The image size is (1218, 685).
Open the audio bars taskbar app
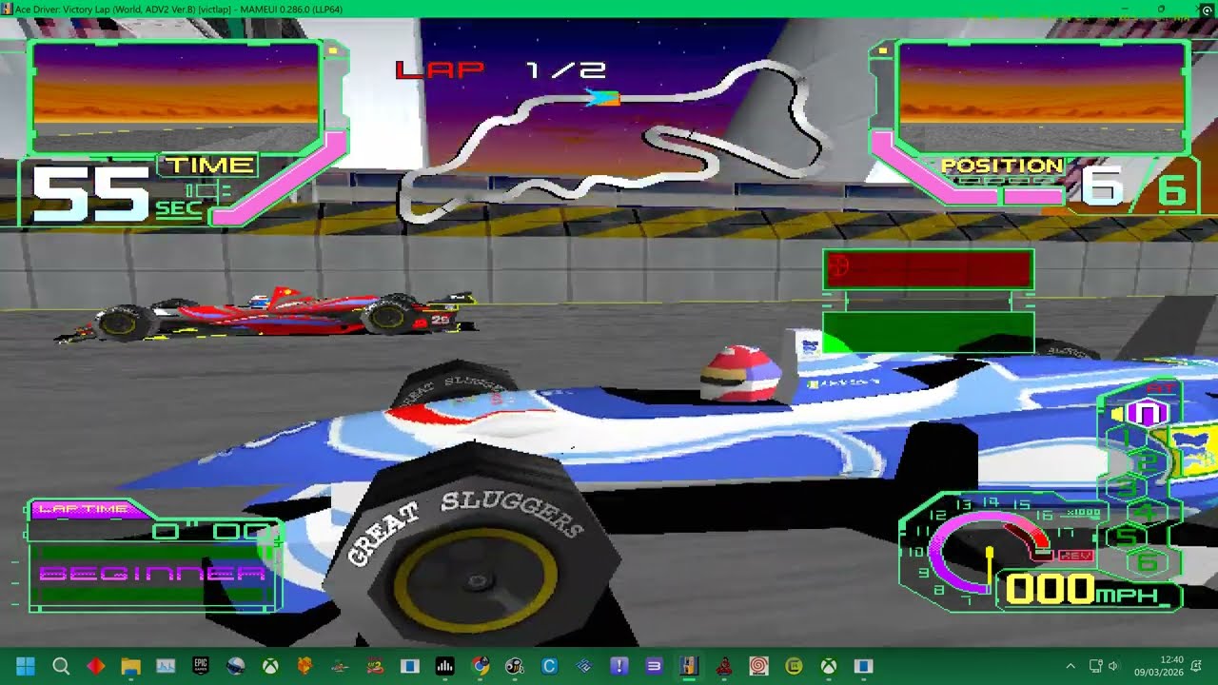444,666
